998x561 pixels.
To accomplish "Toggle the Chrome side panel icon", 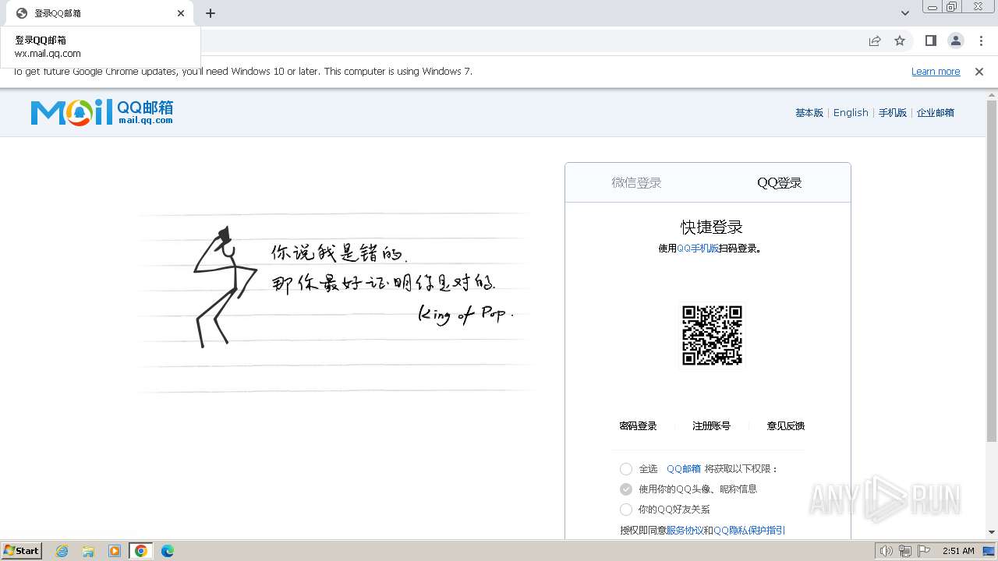I will coord(931,41).
